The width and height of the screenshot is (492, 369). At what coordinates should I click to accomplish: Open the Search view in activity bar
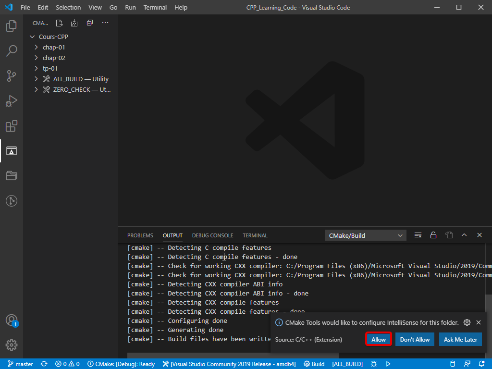coord(12,50)
